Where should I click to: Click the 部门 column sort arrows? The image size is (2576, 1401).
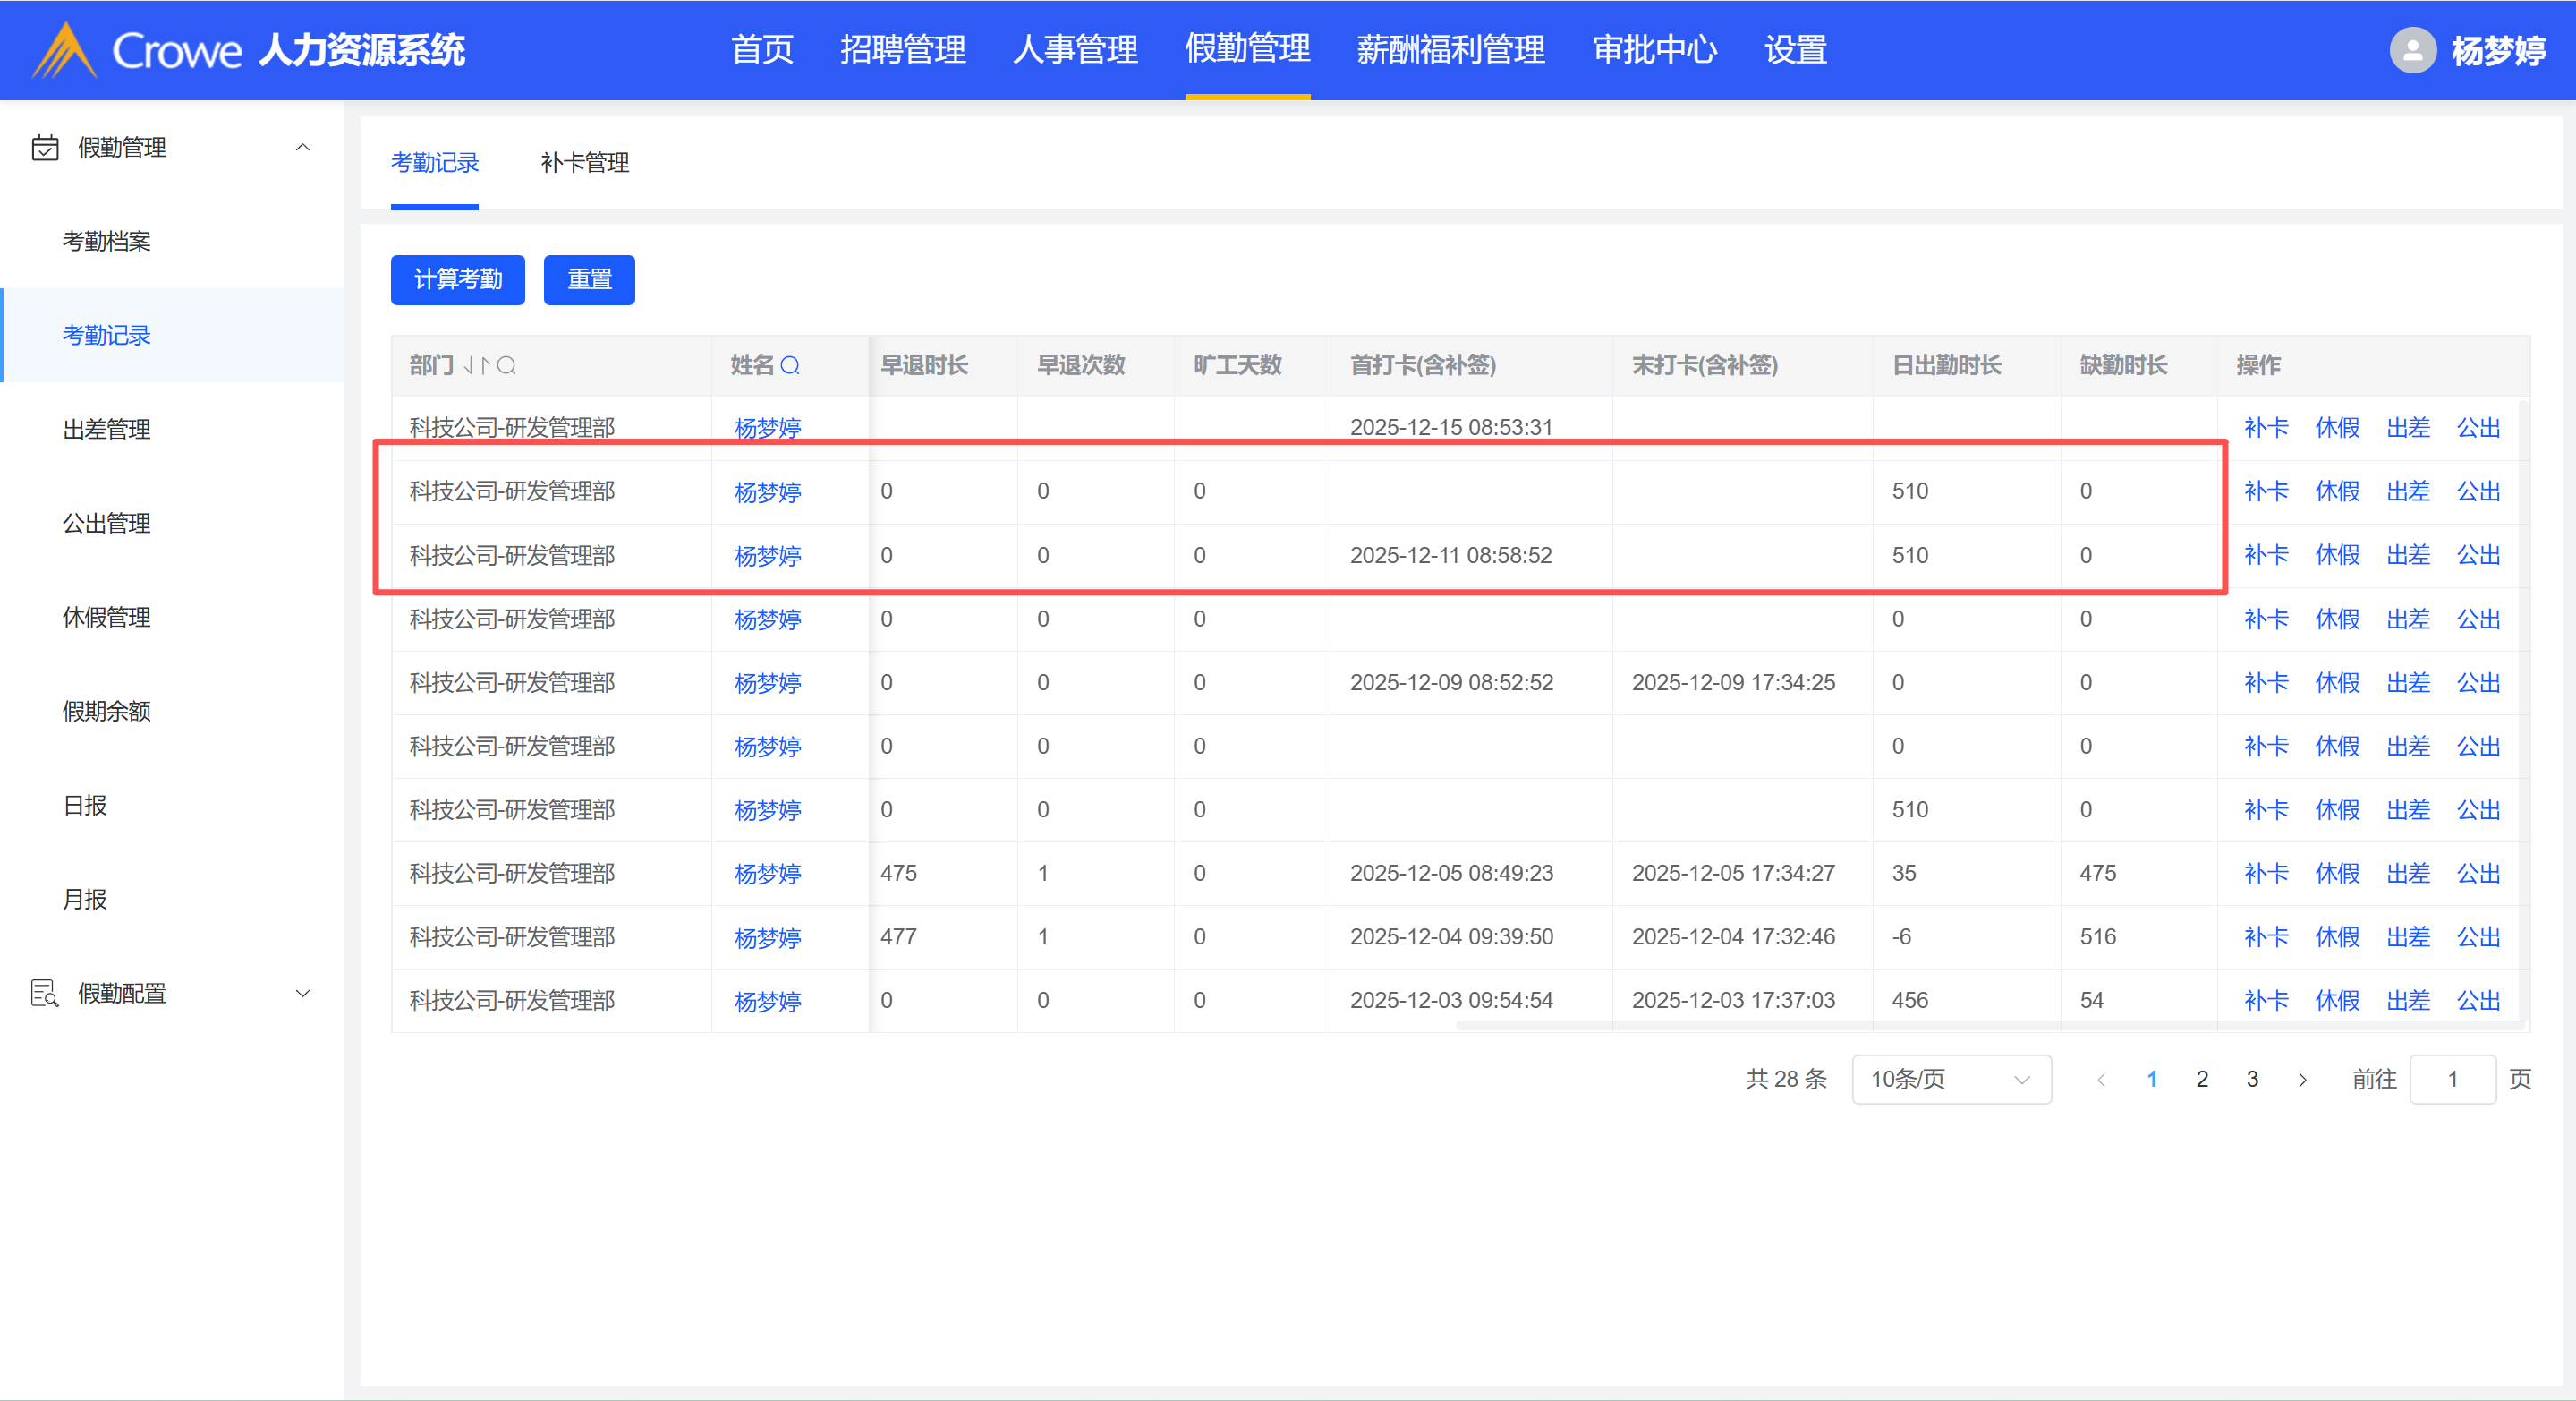pos(477,365)
